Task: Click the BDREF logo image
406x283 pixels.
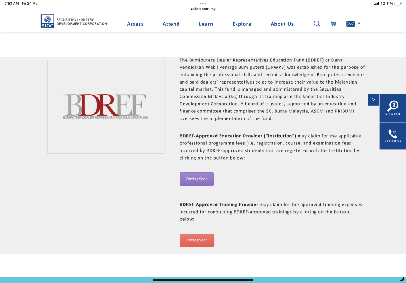Action: 105,106
